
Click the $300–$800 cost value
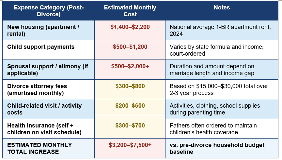(x=130, y=86)
